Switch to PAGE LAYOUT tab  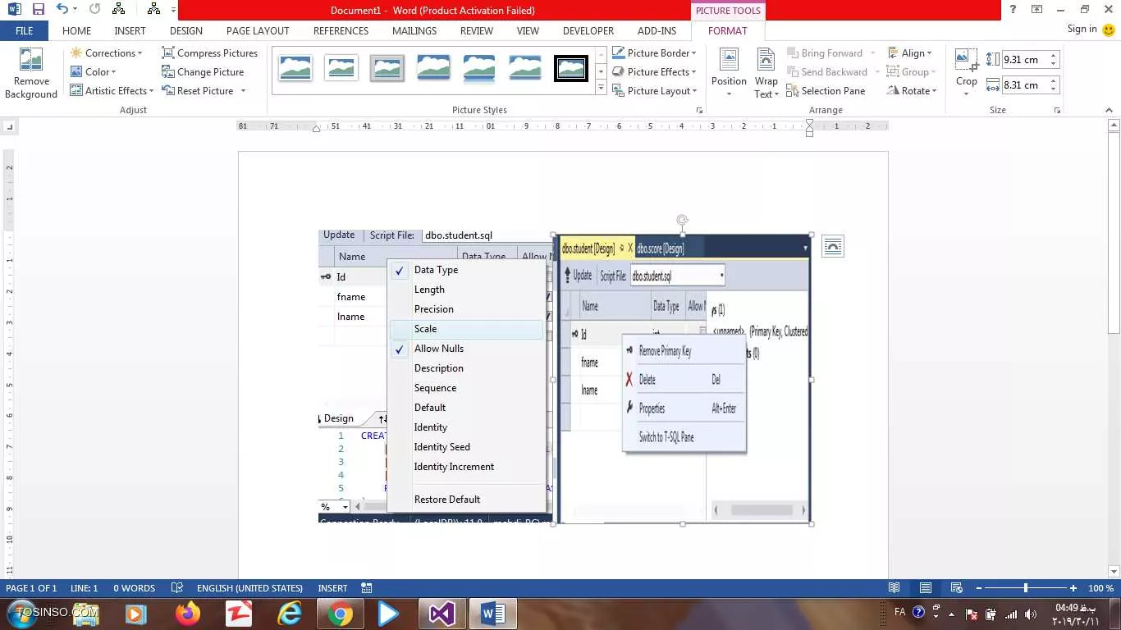click(258, 31)
